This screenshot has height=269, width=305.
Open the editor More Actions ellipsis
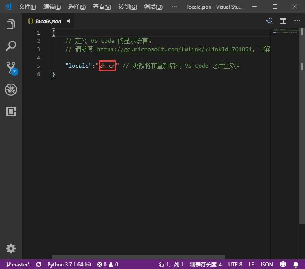(x=297, y=21)
